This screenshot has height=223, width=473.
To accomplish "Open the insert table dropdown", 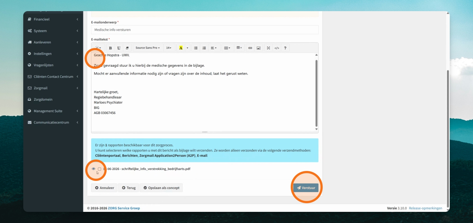I will pyautogui.click(x=227, y=48).
